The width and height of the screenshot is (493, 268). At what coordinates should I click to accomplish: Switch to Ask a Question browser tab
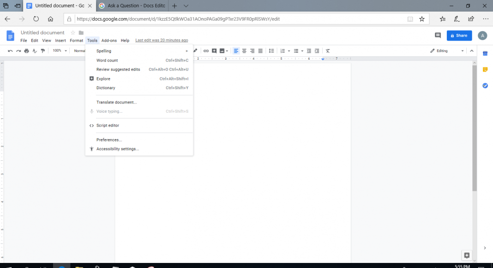click(132, 6)
